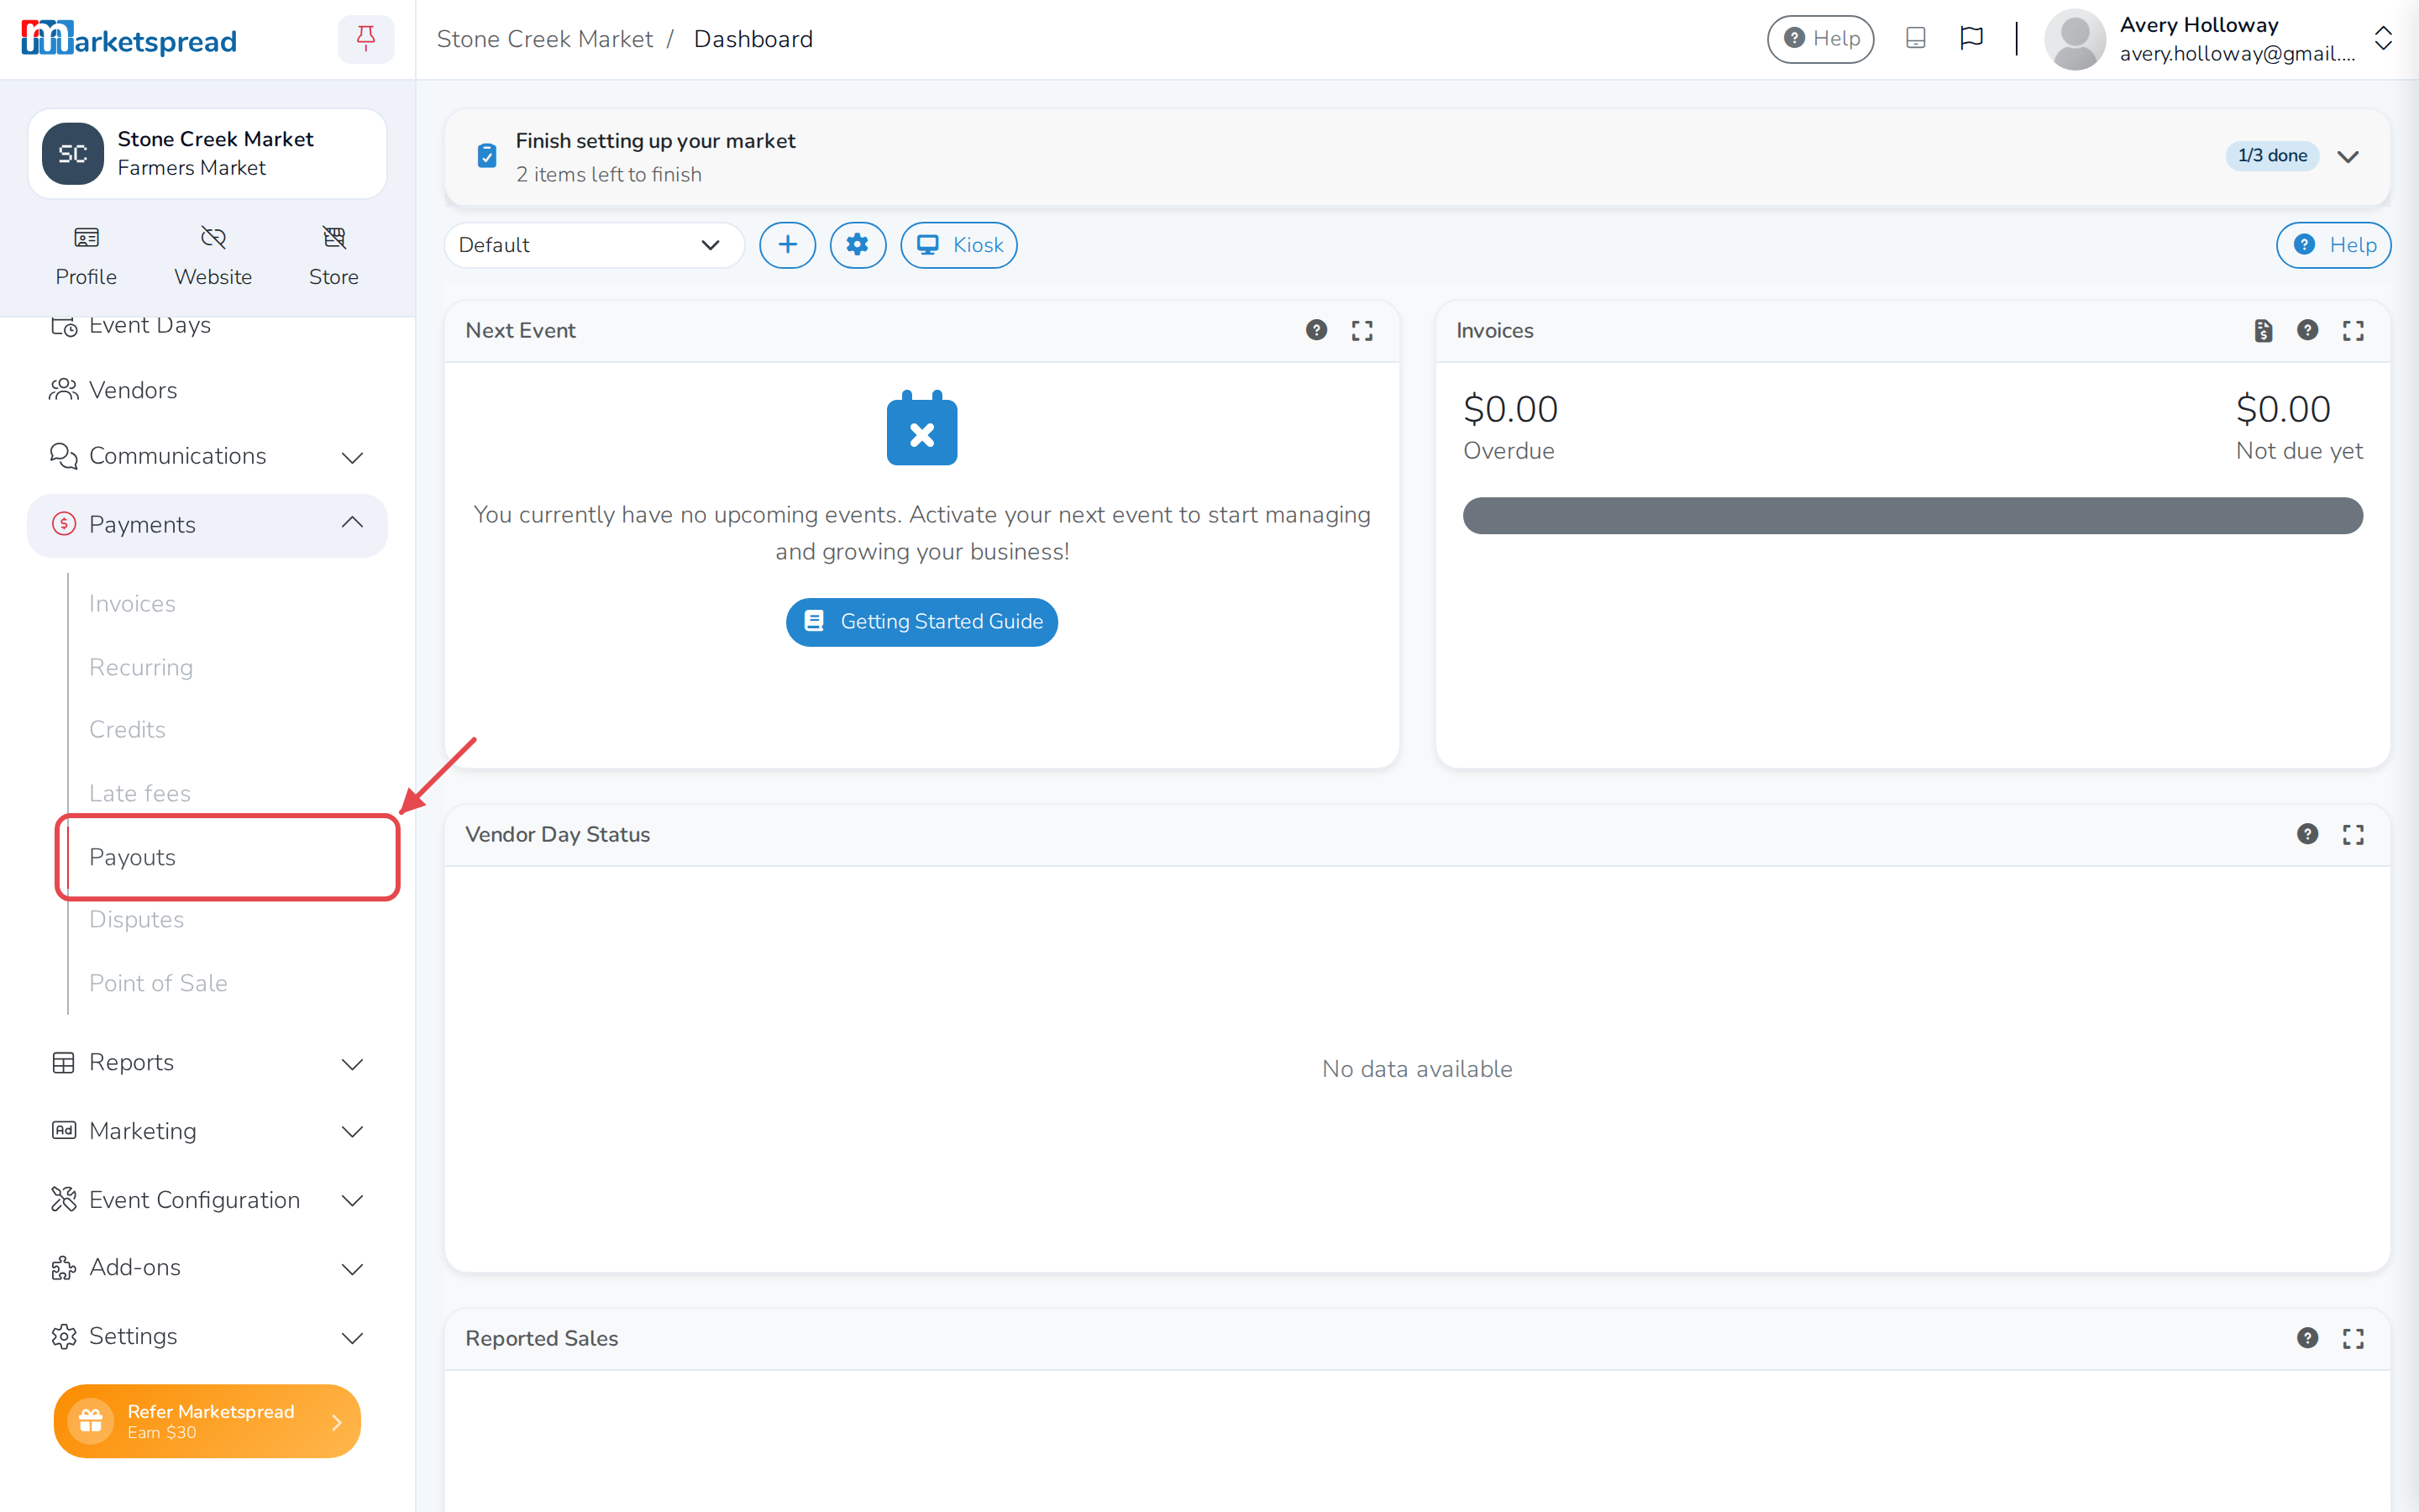Image resolution: width=2419 pixels, height=1512 pixels.
Task: Click the SC market avatar badge
Action: 72,154
